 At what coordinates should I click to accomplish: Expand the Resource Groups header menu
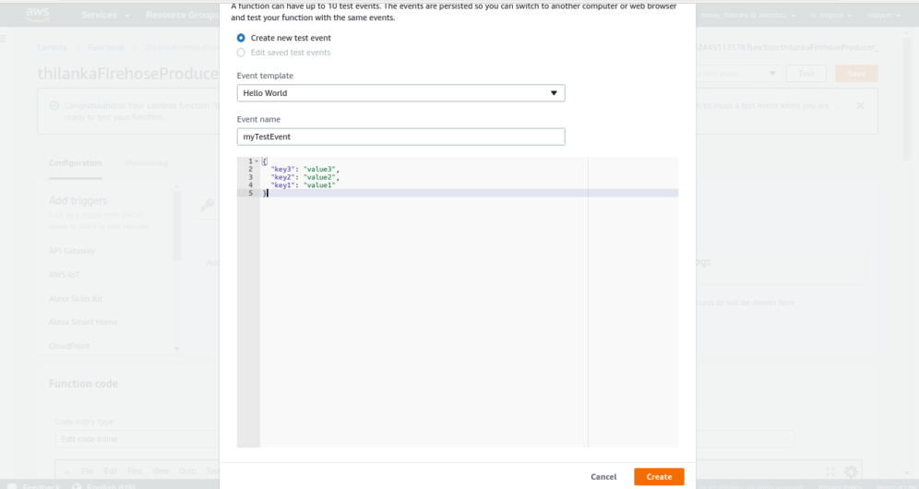tap(181, 16)
